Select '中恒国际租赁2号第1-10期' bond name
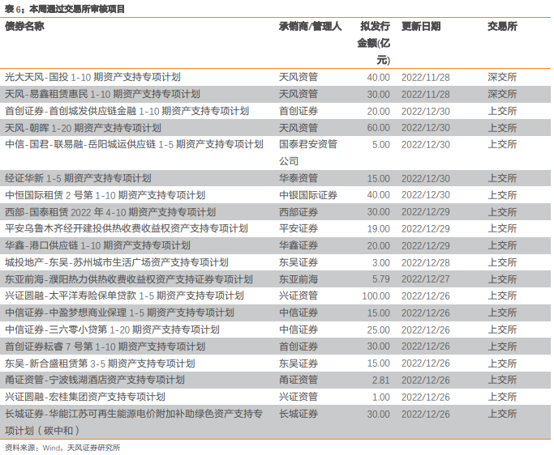The height and width of the screenshot is (455, 554). (105, 195)
